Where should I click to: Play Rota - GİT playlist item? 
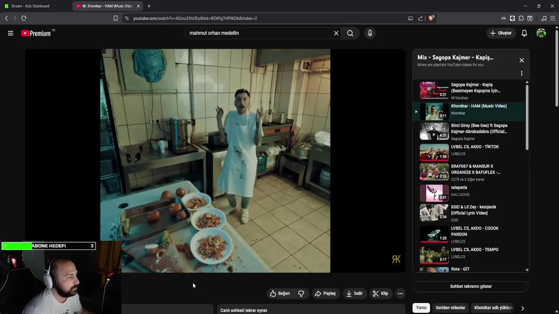coord(469,269)
